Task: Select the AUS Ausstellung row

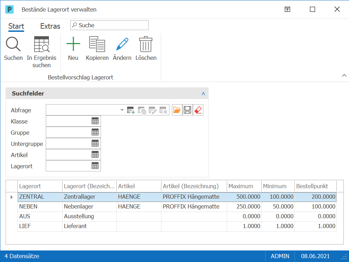Action: click(x=177, y=216)
